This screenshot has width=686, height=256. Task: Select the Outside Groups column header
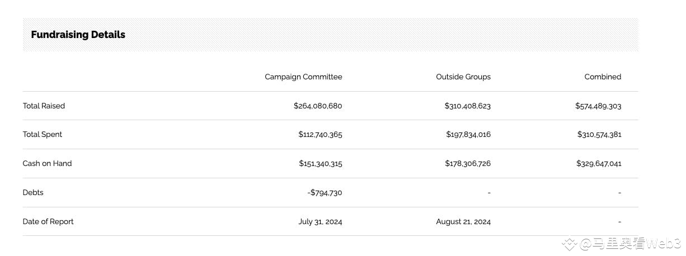click(463, 77)
